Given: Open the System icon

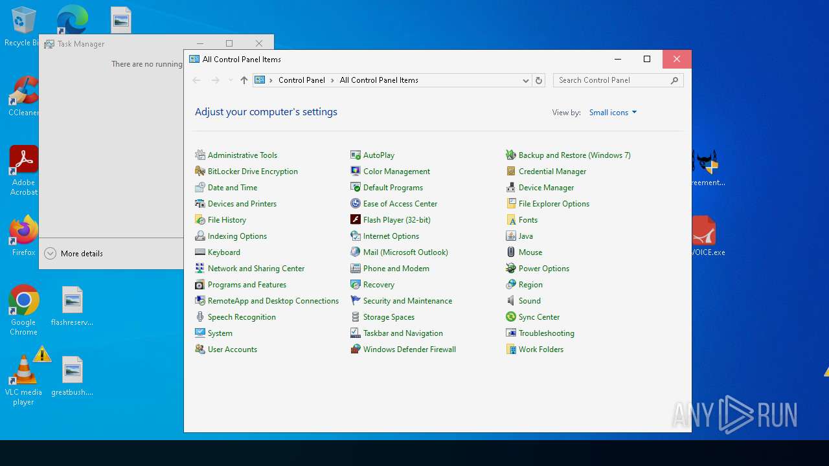Looking at the screenshot, I should coord(200,333).
